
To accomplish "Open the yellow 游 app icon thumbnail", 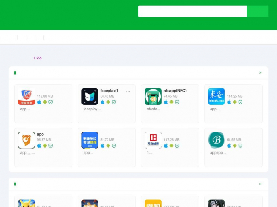I will (x=153, y=203).
